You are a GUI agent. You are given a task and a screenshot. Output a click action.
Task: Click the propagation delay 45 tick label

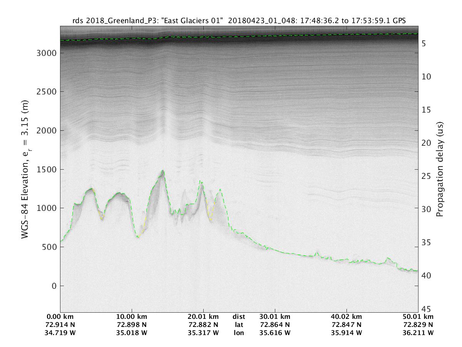pos(425,309)
